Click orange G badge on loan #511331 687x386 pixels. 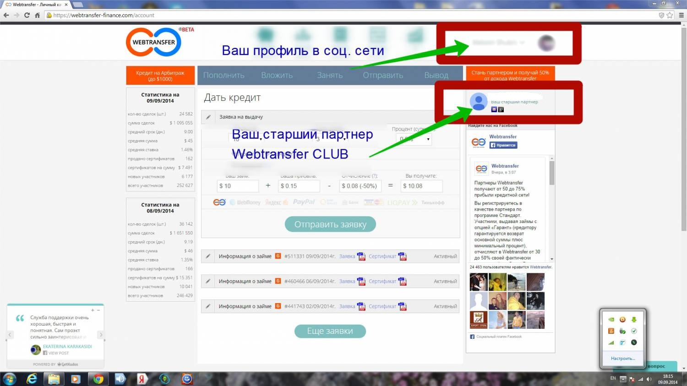(x=278, y=256)
